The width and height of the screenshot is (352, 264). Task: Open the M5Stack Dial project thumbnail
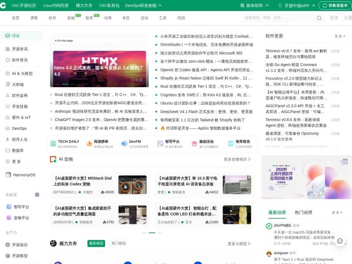click(132, 185)
